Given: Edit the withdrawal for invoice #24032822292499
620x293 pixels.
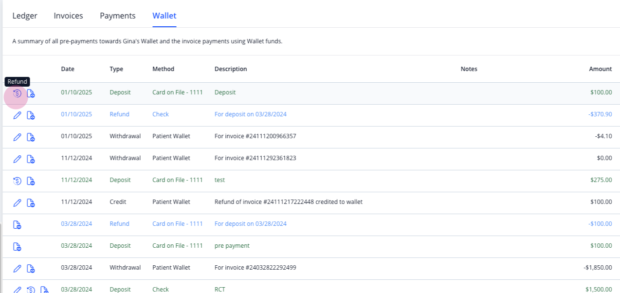Looking at the screenshot, I should tap(17, 269).
